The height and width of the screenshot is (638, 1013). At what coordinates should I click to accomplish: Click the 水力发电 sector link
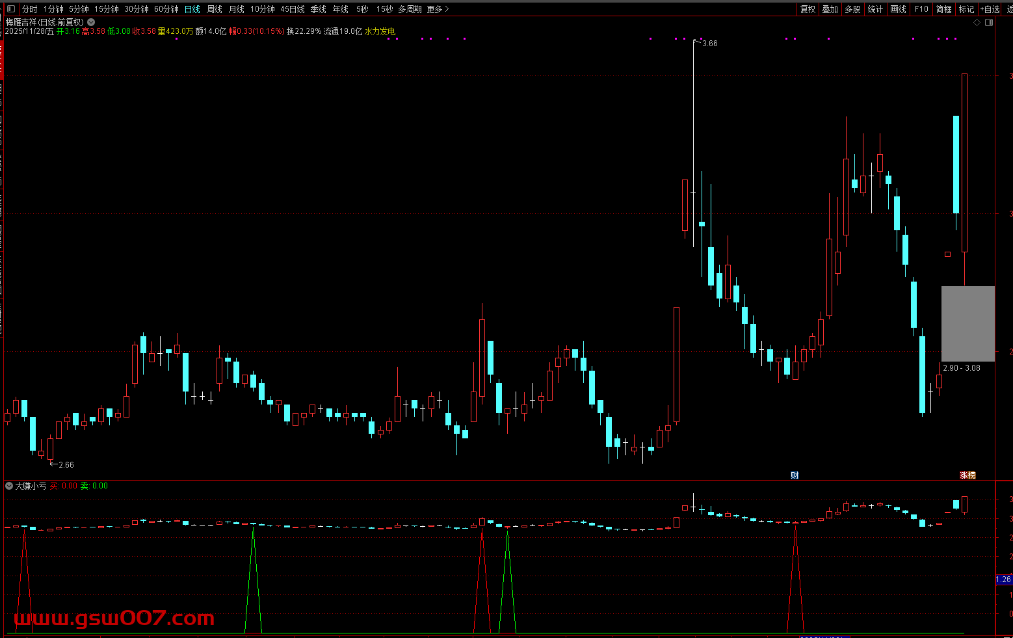380,31
